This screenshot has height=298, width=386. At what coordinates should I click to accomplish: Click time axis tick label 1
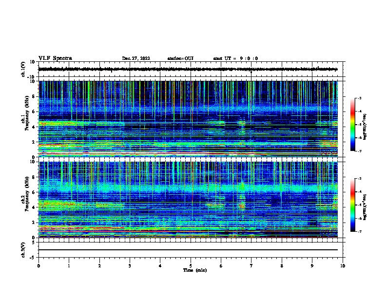coord(69,266)
